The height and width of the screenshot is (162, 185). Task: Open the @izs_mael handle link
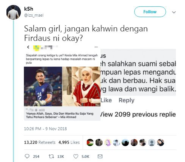pyautogui.click(x=34, y=15)
